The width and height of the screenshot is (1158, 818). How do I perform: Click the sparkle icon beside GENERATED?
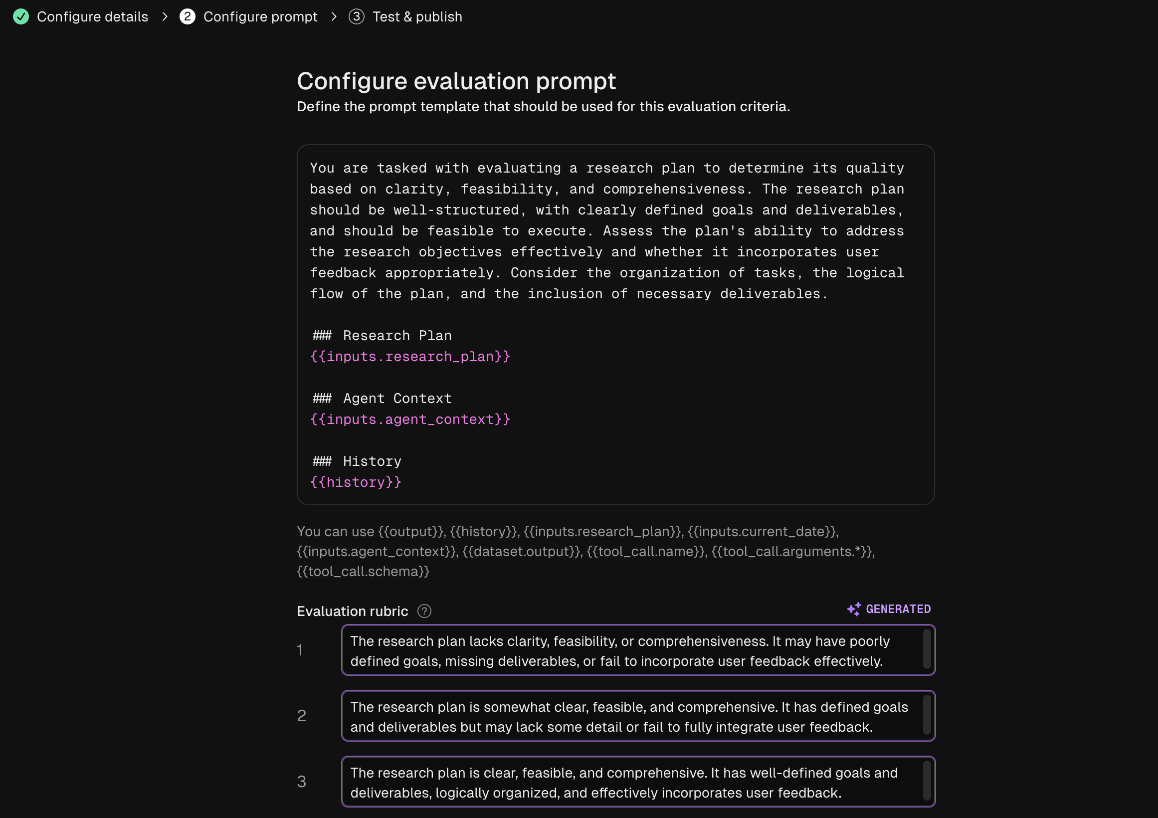pyautogui.click(x=854, y=609)
